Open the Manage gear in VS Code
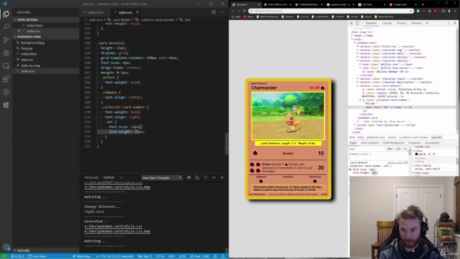 click(6, 247)
